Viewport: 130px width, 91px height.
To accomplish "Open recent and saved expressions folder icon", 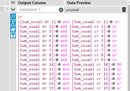I will pos(13,29).
